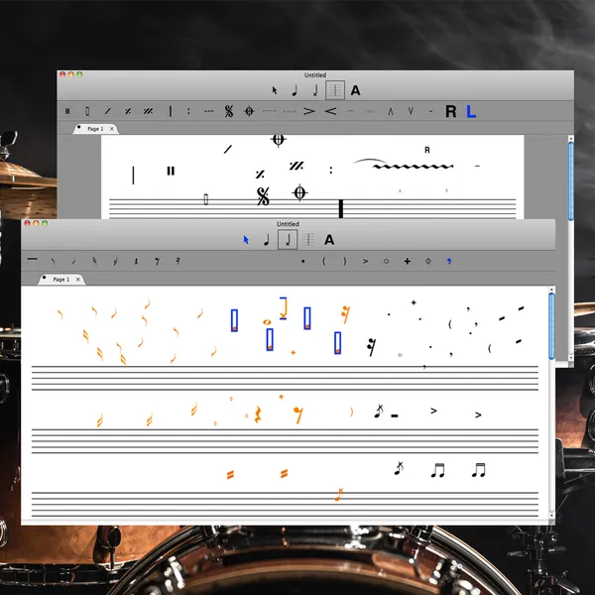Select the segno sign in back window toolbar
595x595 pixels.
tap(229, 111)
